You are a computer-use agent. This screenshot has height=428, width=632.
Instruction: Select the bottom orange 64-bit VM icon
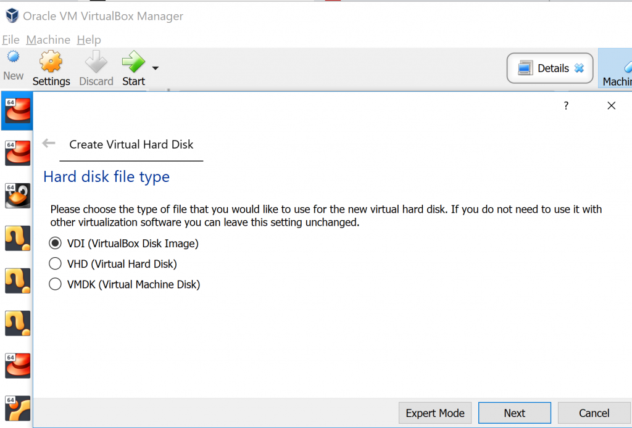(x=17, y=408)
